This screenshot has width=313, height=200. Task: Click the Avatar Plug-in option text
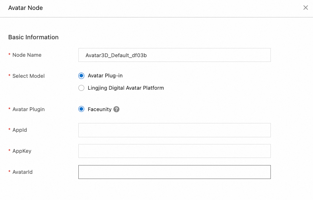coord(108,76)
